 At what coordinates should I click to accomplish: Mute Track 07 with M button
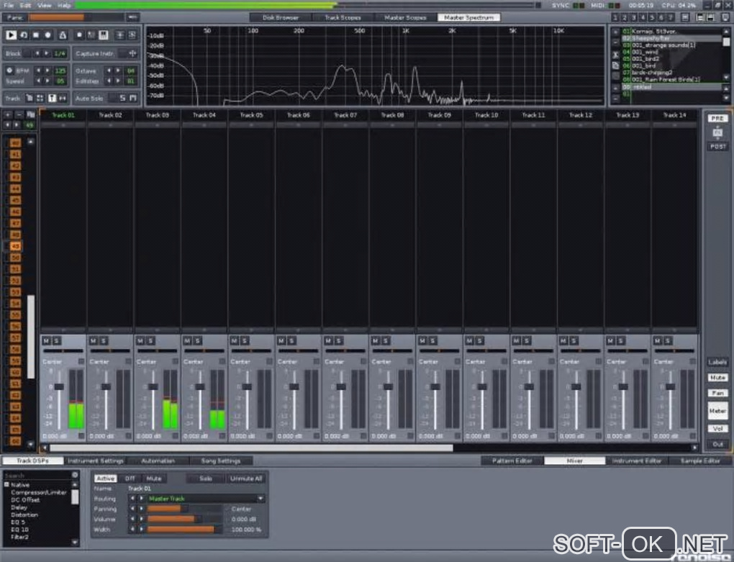pyautogui.click(x=328, y=340)
